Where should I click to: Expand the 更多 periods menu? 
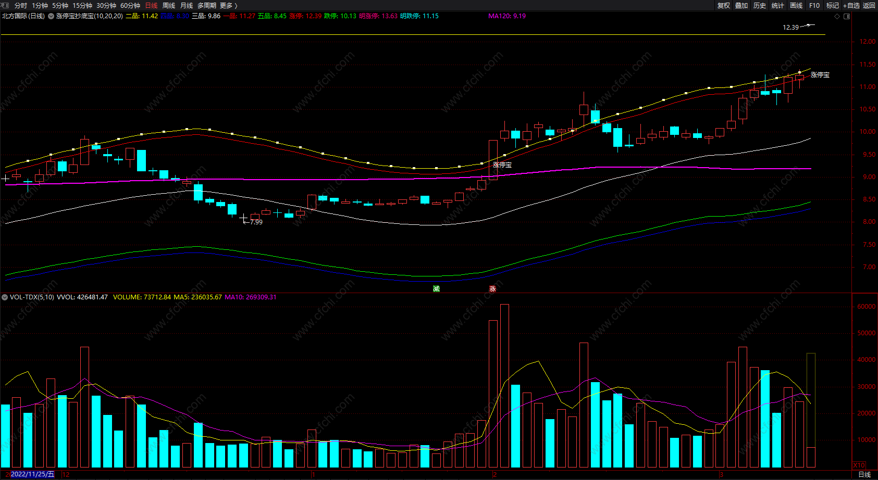pyautogui.click(x=229, y=5)
